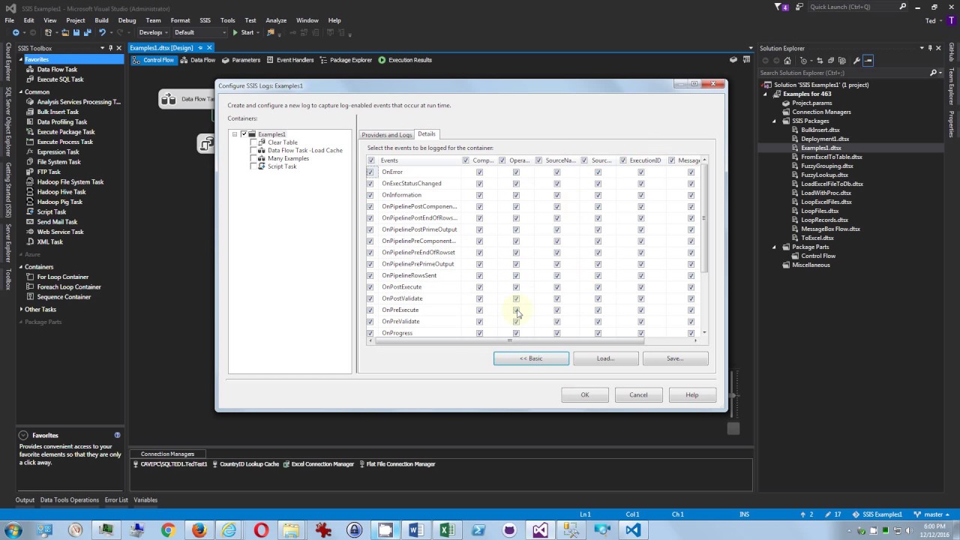Toggle the Clear Table container checkbox
Screen dimensions: 960x540
[x=253, y=142]
